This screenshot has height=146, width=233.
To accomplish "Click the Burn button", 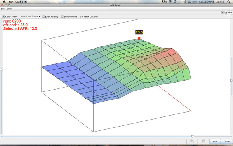I will pos(215,141).
